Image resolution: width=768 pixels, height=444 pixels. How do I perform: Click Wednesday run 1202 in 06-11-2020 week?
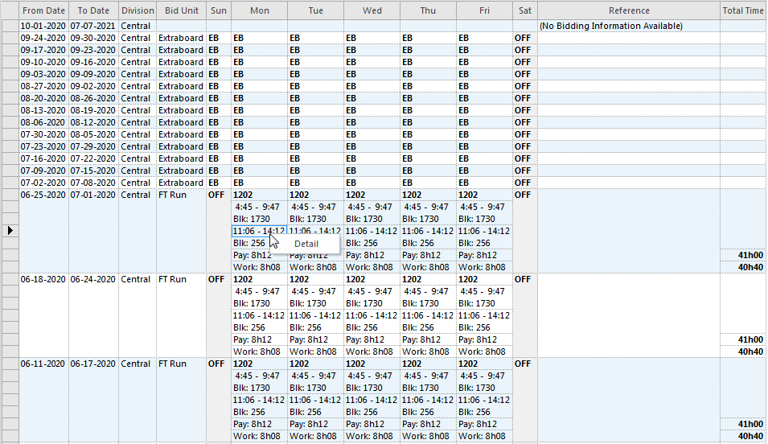click(x=372, y=364)
